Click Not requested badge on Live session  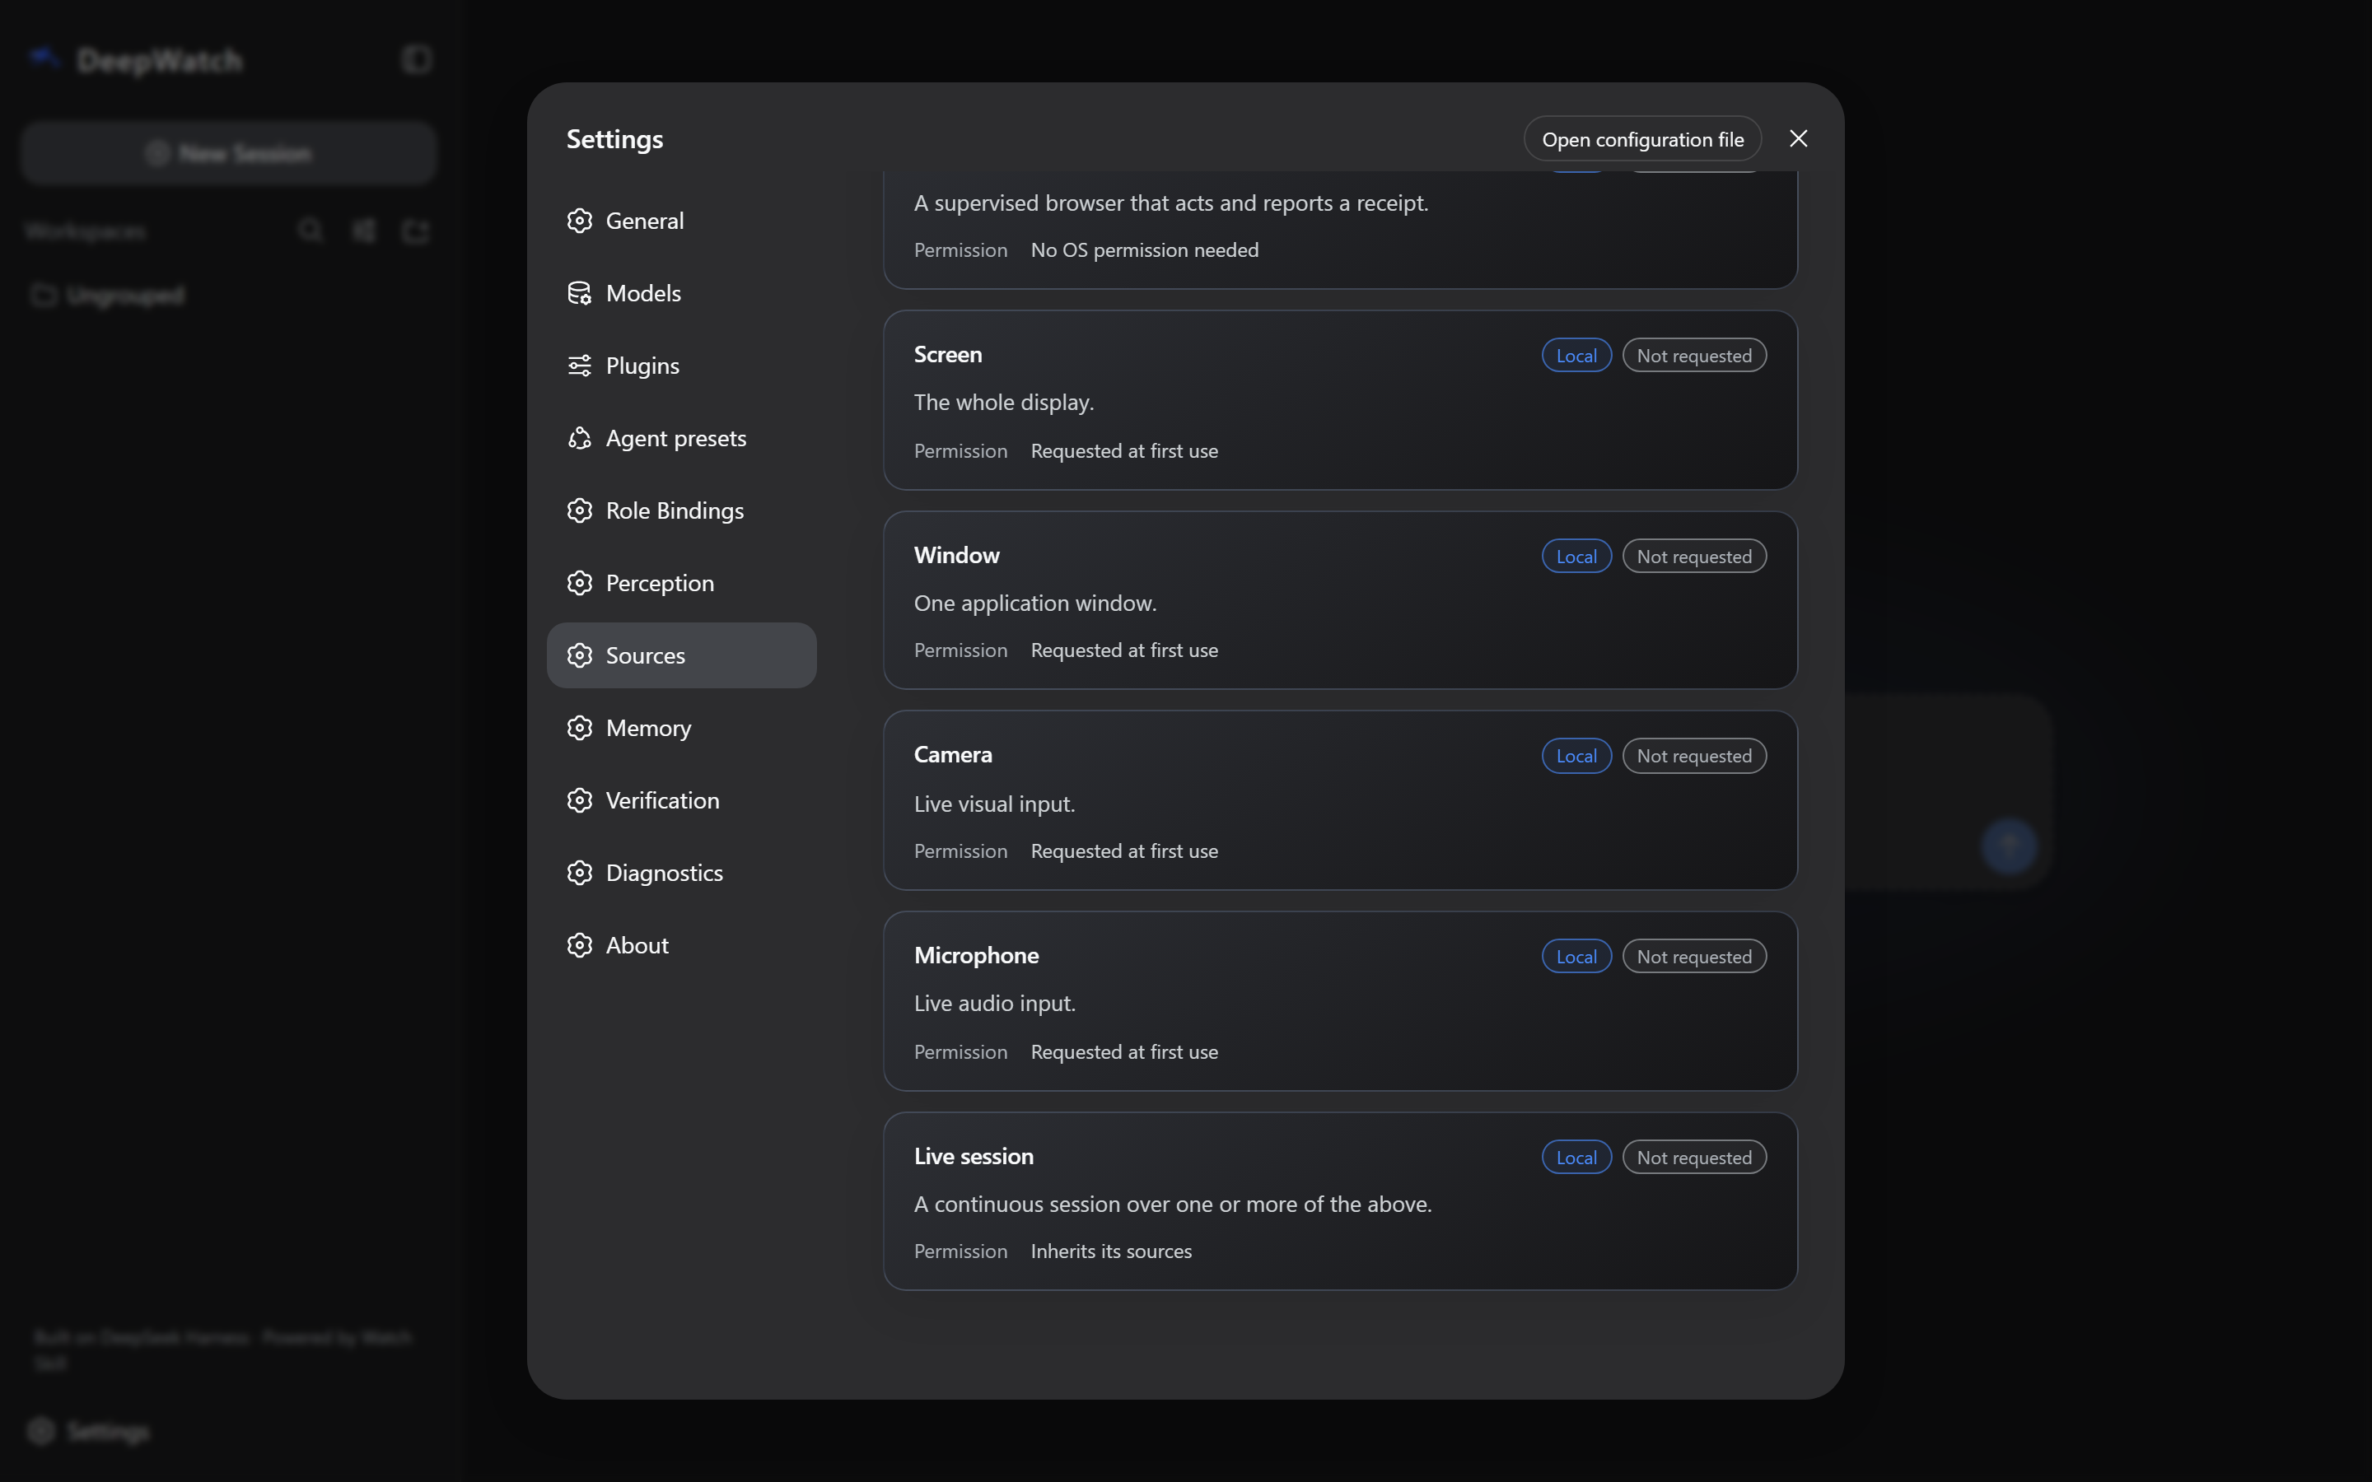(x=1693, y=1158)
